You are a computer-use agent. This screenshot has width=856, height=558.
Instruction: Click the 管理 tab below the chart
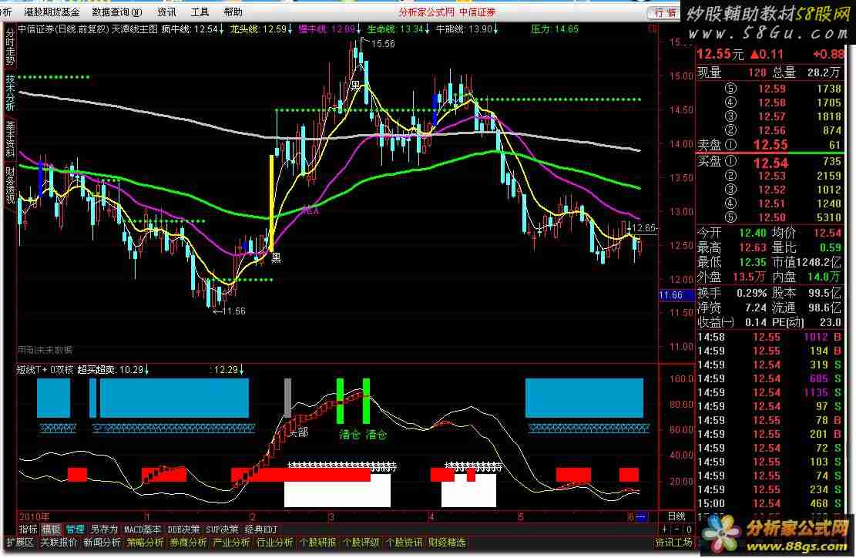point(75,529)
